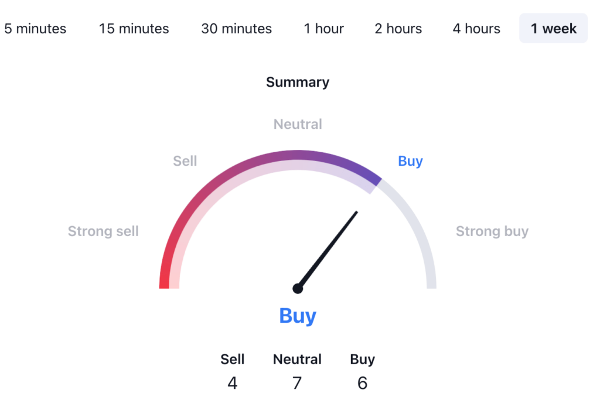Click the Strong buy gauge label

(492, 231)
